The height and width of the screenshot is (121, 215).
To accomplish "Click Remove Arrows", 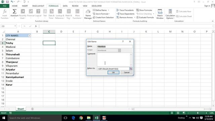I will click(125, 17).
